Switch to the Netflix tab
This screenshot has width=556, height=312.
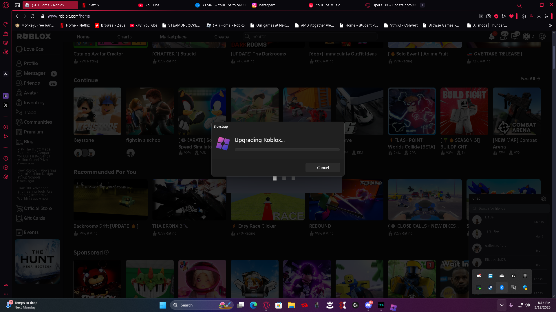(107, 5)
